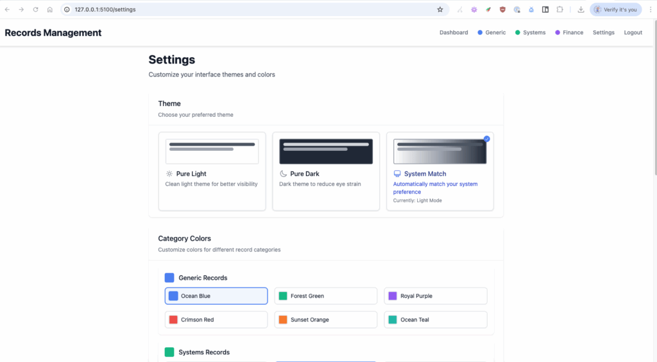Image resolution: width=657 pixels, height=362 pixels.
Task: Open the Dashboard navigation item
Action: pos(454,33)
